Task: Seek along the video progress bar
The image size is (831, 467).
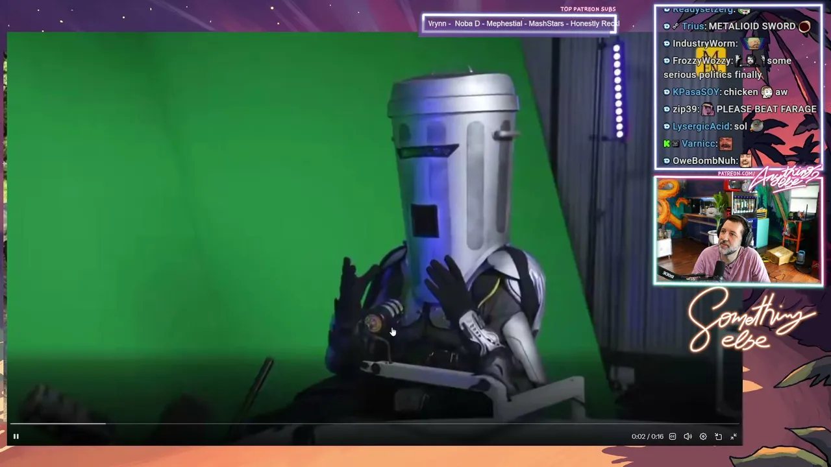Action: [x=375, y=424]
